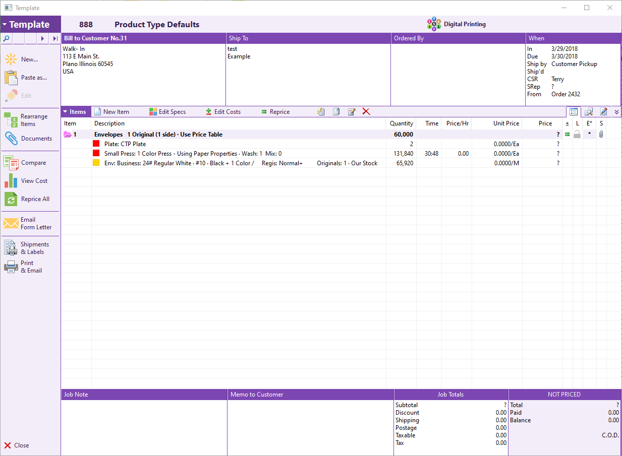Open the Rearrange Items tool

(10, 119)
